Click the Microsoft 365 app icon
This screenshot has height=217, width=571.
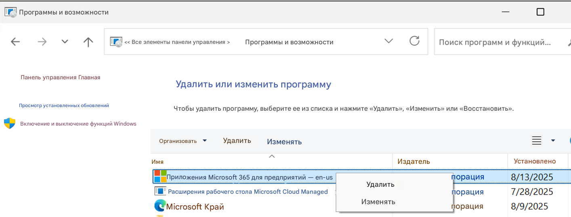coord(160,176)
